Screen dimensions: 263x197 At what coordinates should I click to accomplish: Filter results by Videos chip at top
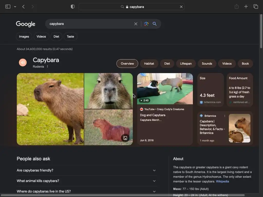41,36
